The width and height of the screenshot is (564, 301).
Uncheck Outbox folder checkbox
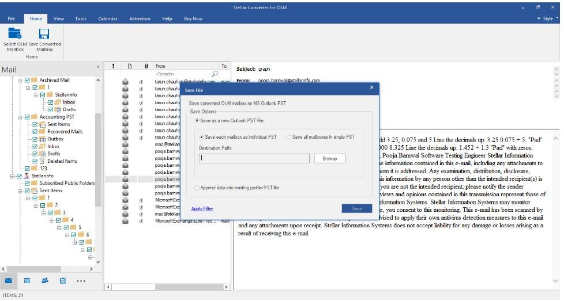(x=35, y=139)
